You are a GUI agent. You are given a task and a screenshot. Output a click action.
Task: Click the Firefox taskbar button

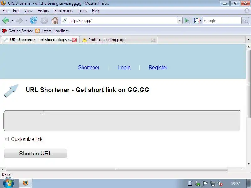[25, 183]
